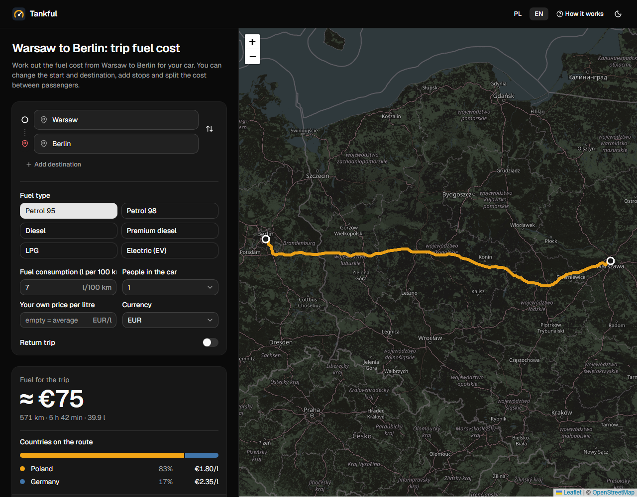Click the blue Germany share bar

pos(202,455)
